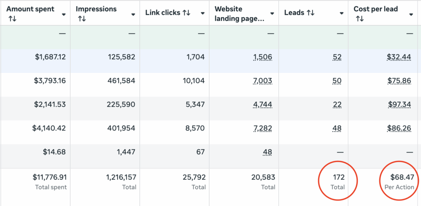Expand the Leads column dropdown arrow

click(341, 14)
